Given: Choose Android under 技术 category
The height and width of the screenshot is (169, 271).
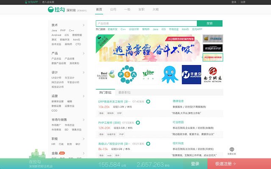Looking at the screenshot, I should pos(56,35).
